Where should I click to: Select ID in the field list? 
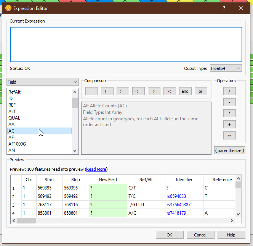39,98
